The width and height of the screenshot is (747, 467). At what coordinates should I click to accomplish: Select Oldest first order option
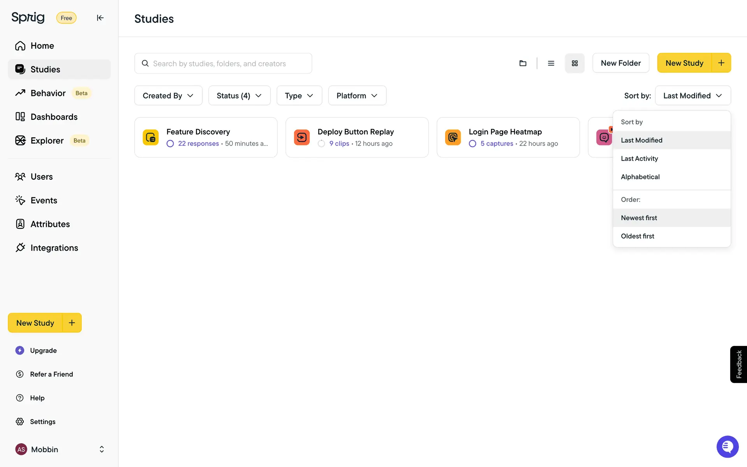click(x=637, y=236)
